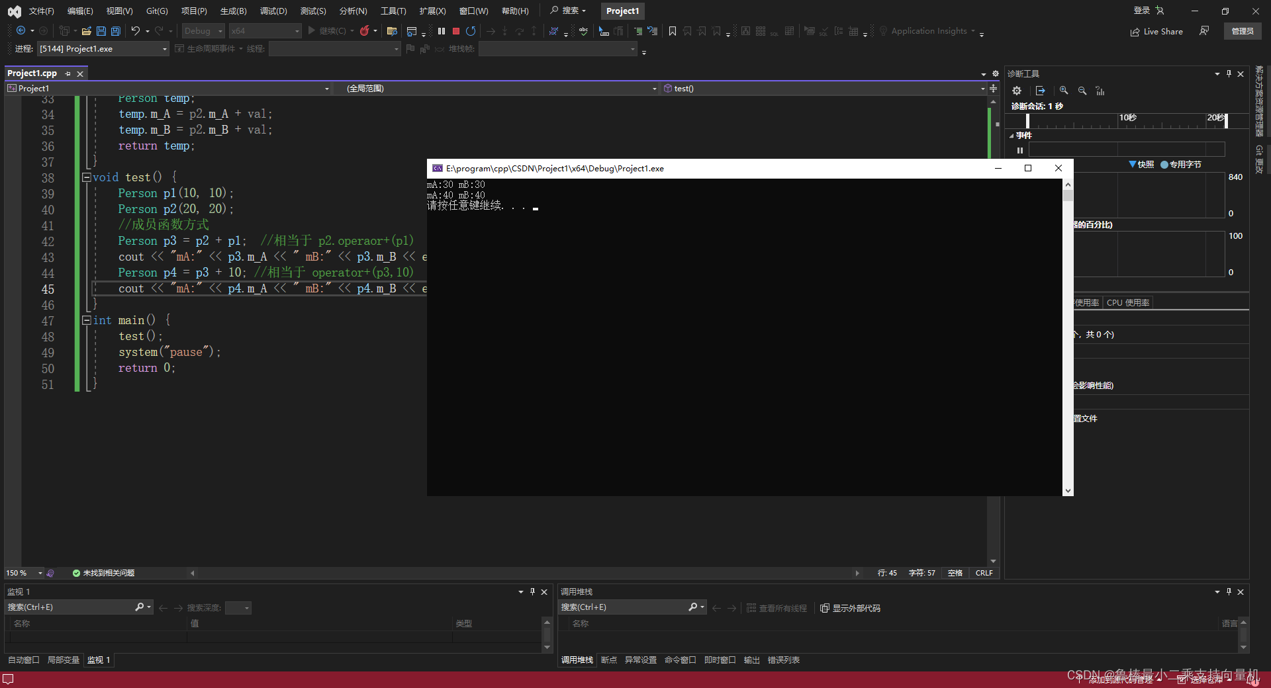The width and height of the screenshot is (1271, 688).
Task: Click the Search box in title bar
Action: [569, 11]
